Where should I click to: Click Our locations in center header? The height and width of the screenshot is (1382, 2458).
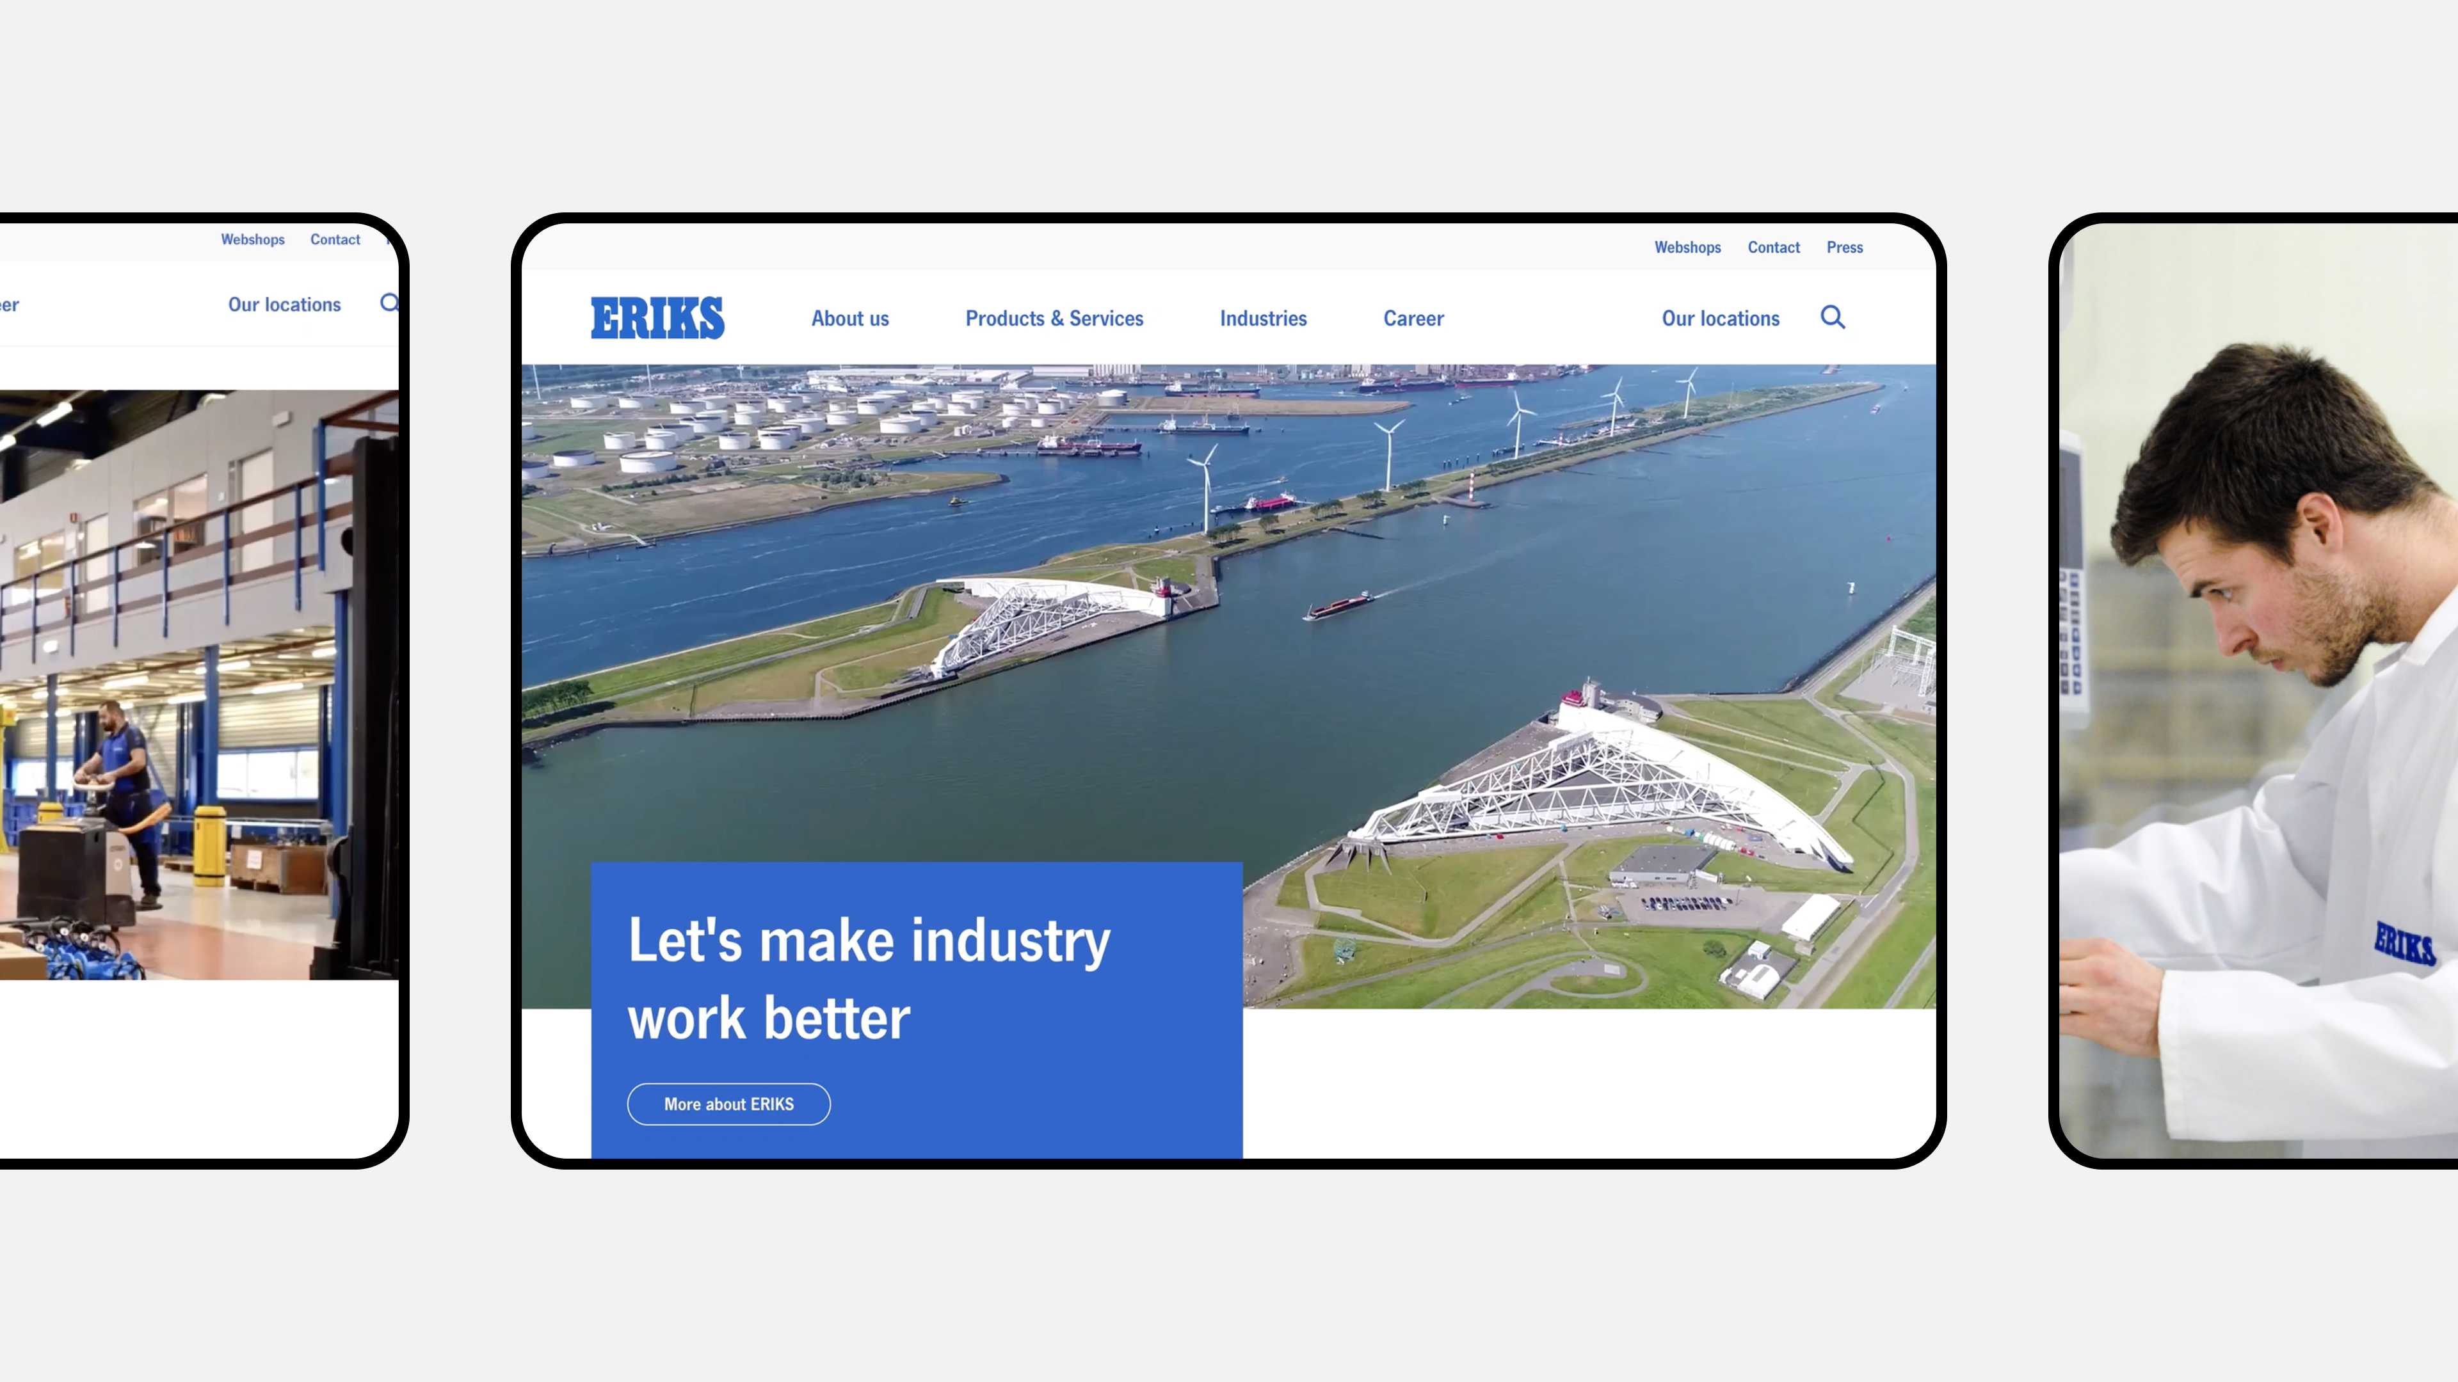pyautogui.click(x=1719, y=319)
